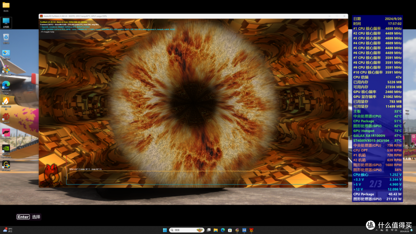Click the '已用显存 783 MB' row
This screenshot has width=416, height=234.
(377, 102)
